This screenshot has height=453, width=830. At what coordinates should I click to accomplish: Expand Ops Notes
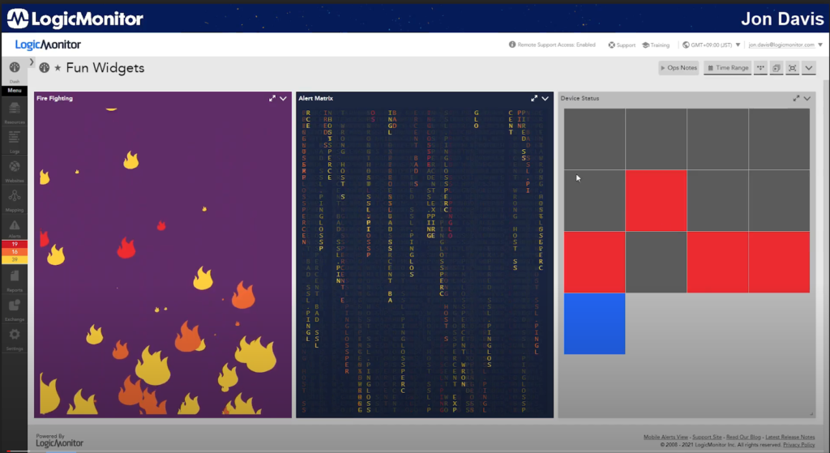tap(678, 68)
